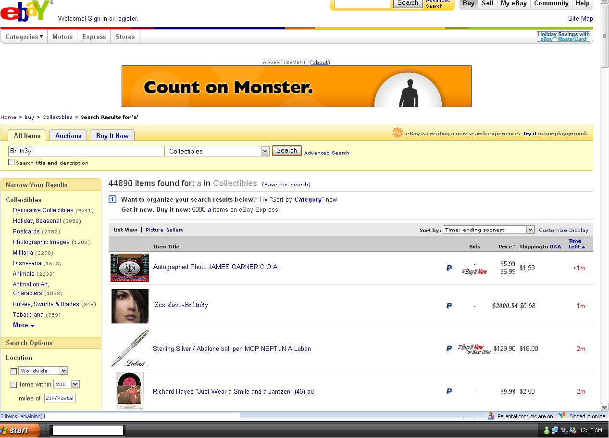Click the ZIP/Postal input field
Viewport: 609px width, 438px height.
pos(60,398)
